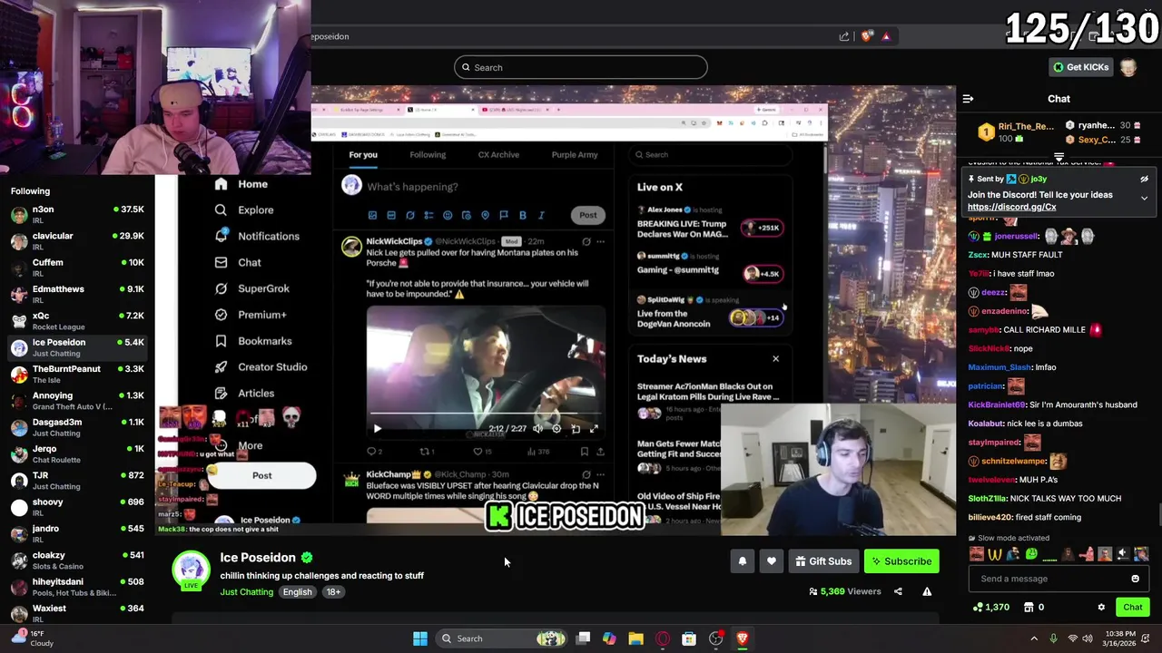Click the Wi-Fi network tray icon
The image size is (1162, 653).
tap(1072, 638)
